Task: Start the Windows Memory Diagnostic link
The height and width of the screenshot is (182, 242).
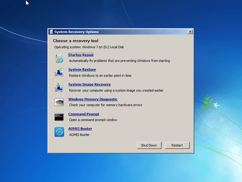Action: (x=93, y=99)
